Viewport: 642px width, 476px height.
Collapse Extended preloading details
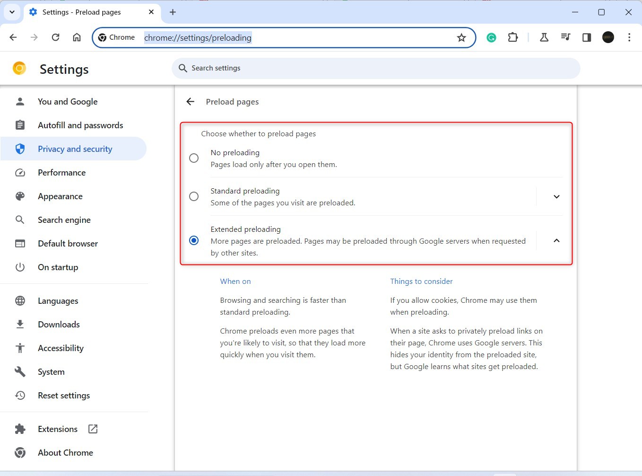click(x=556, y=240)
